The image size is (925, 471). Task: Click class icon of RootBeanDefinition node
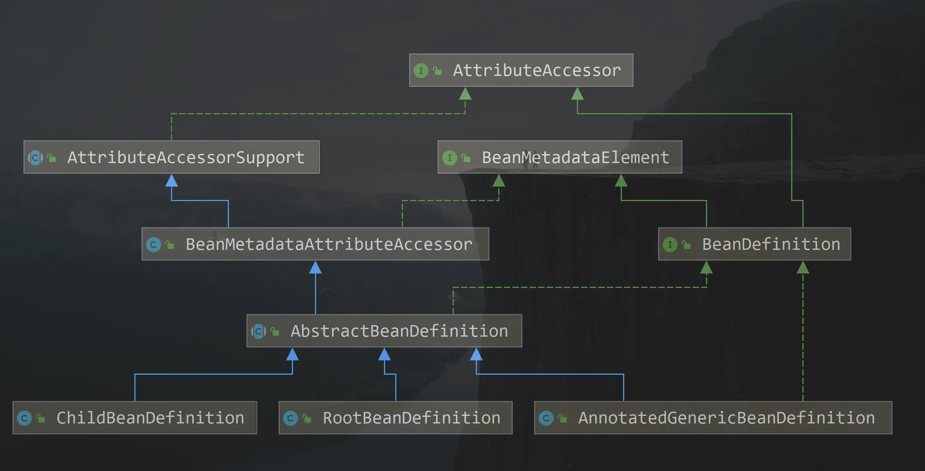(x=291, y=418)
